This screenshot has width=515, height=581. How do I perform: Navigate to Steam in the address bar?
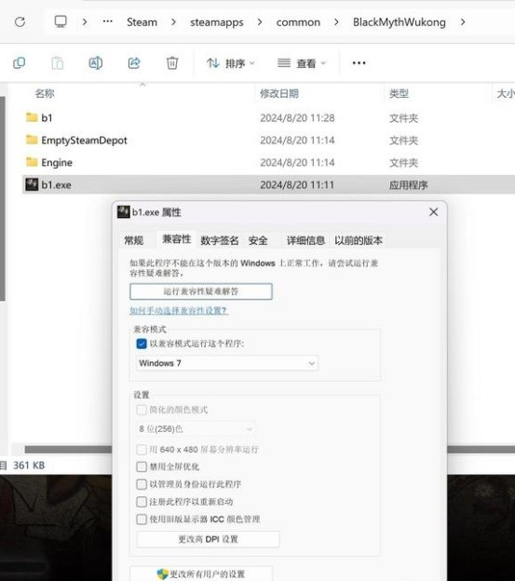click(x=142, y=22)
